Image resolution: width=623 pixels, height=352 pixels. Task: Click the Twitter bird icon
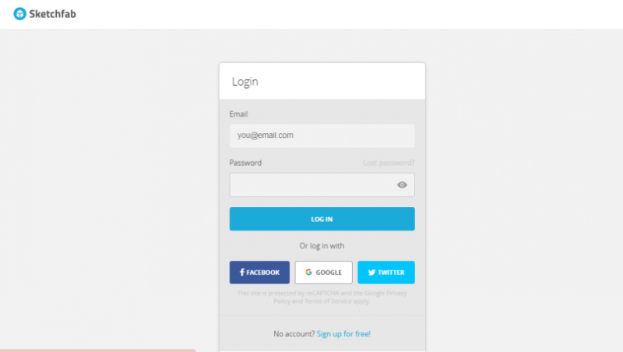pos(371,273)
